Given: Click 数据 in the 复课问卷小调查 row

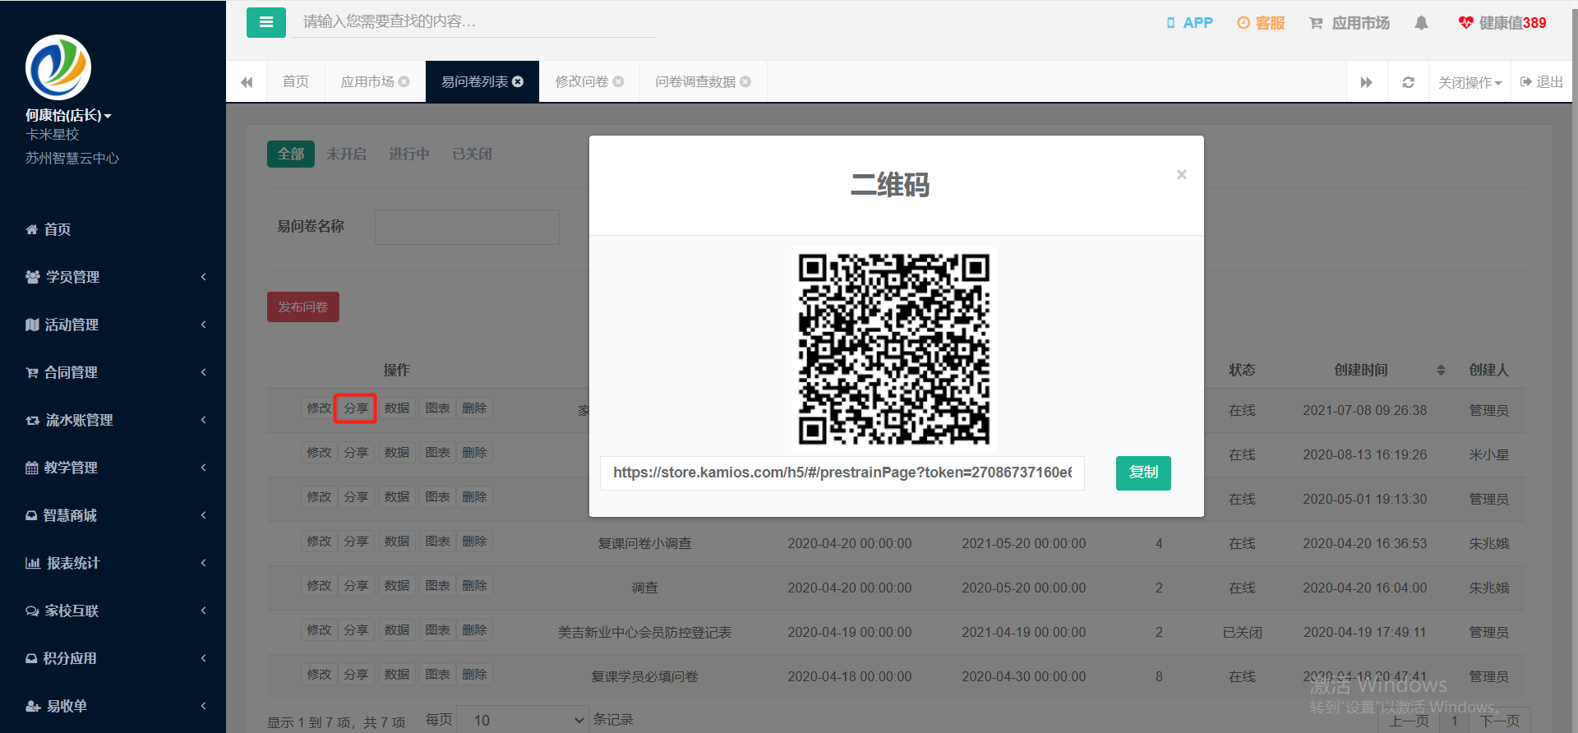Looking at the screenshot, I should pos(397,542).
